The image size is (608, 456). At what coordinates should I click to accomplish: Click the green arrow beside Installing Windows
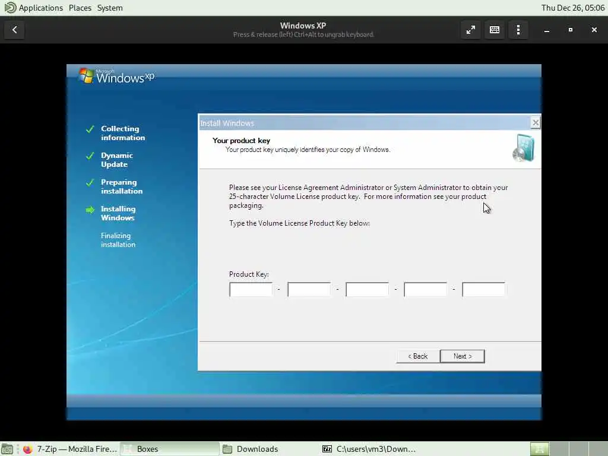pyautogui.click(x=90, y=210)
